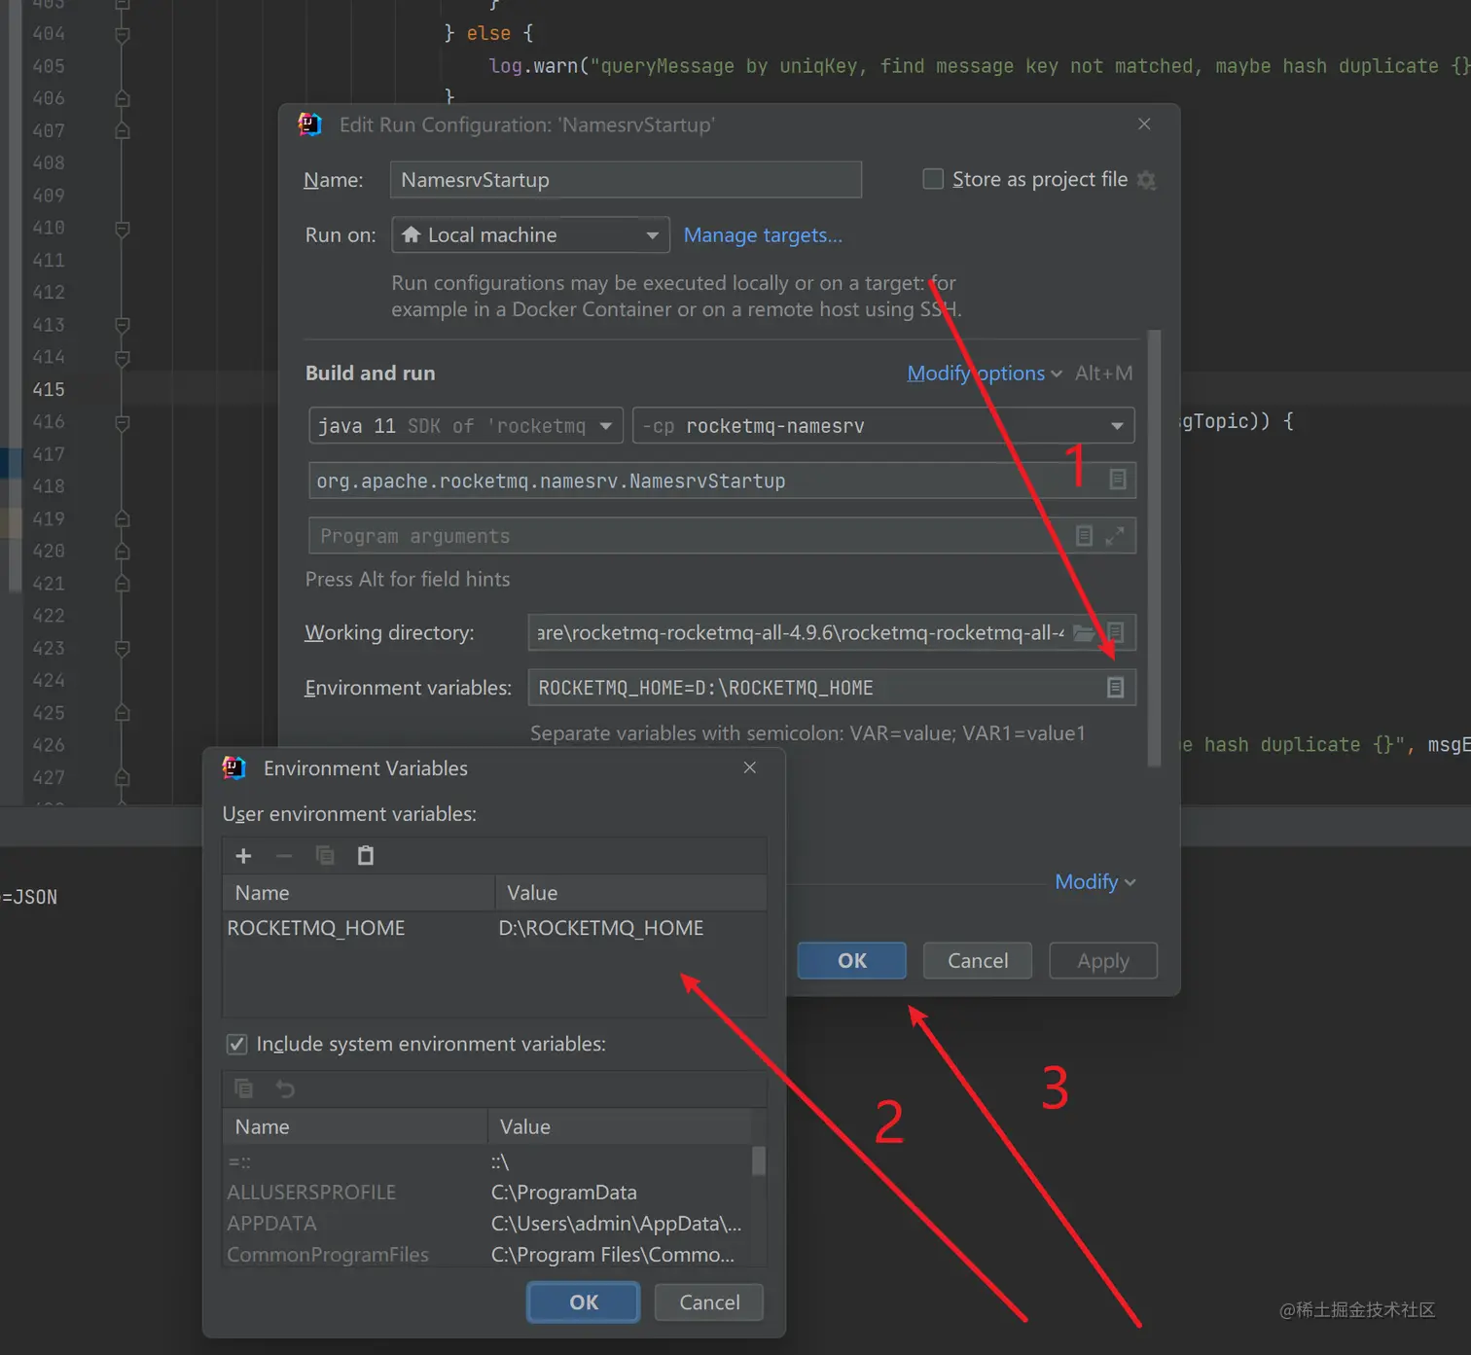Close the Environment Variables dialog
1471x1355 pixels.
click(x=749, y=767)
